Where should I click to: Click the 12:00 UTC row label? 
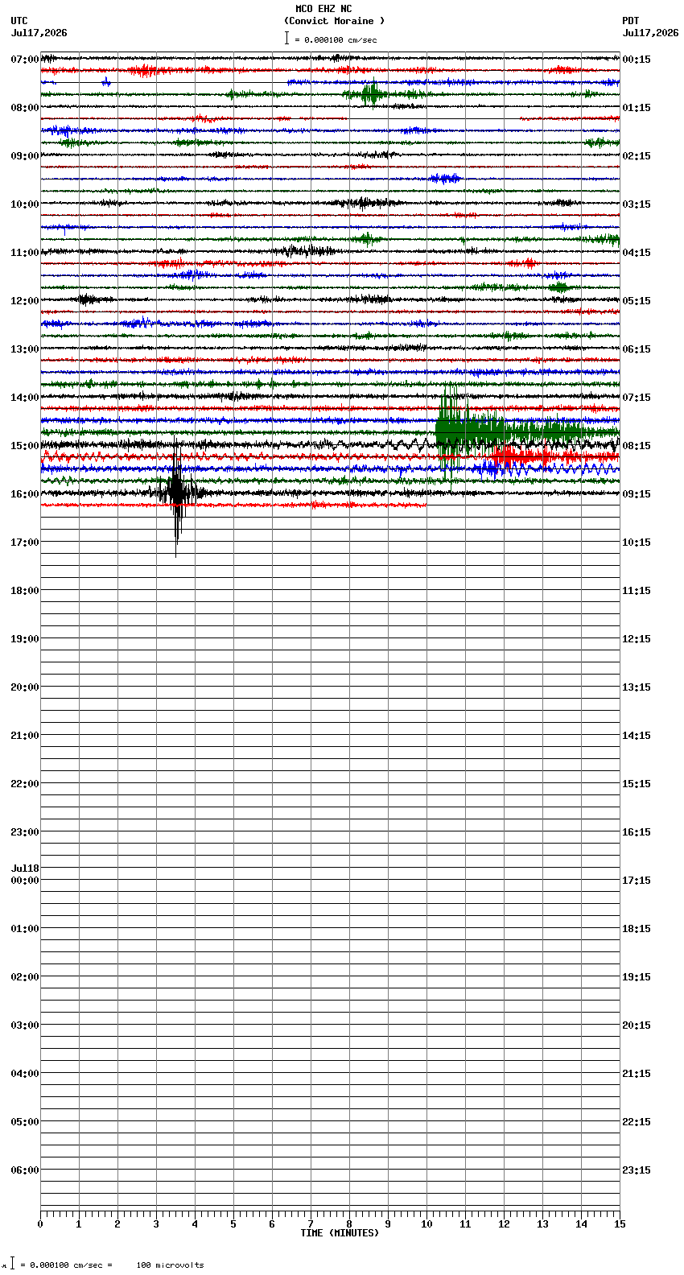click(x=25, y=301)
